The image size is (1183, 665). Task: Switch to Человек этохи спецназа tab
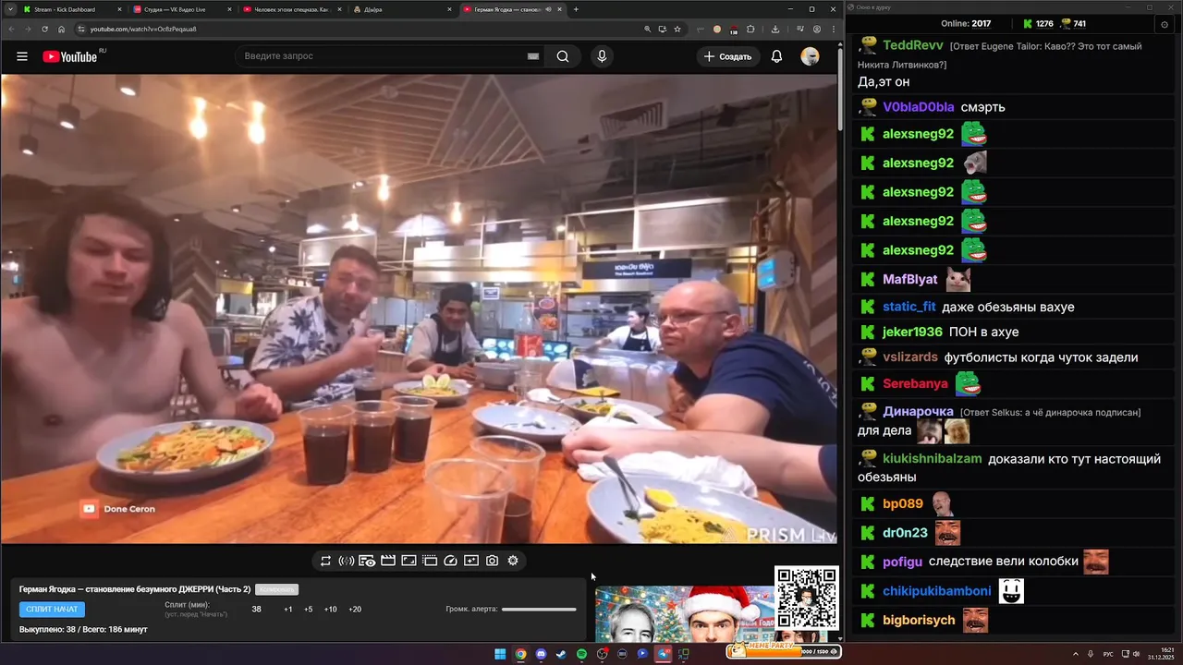292,9
